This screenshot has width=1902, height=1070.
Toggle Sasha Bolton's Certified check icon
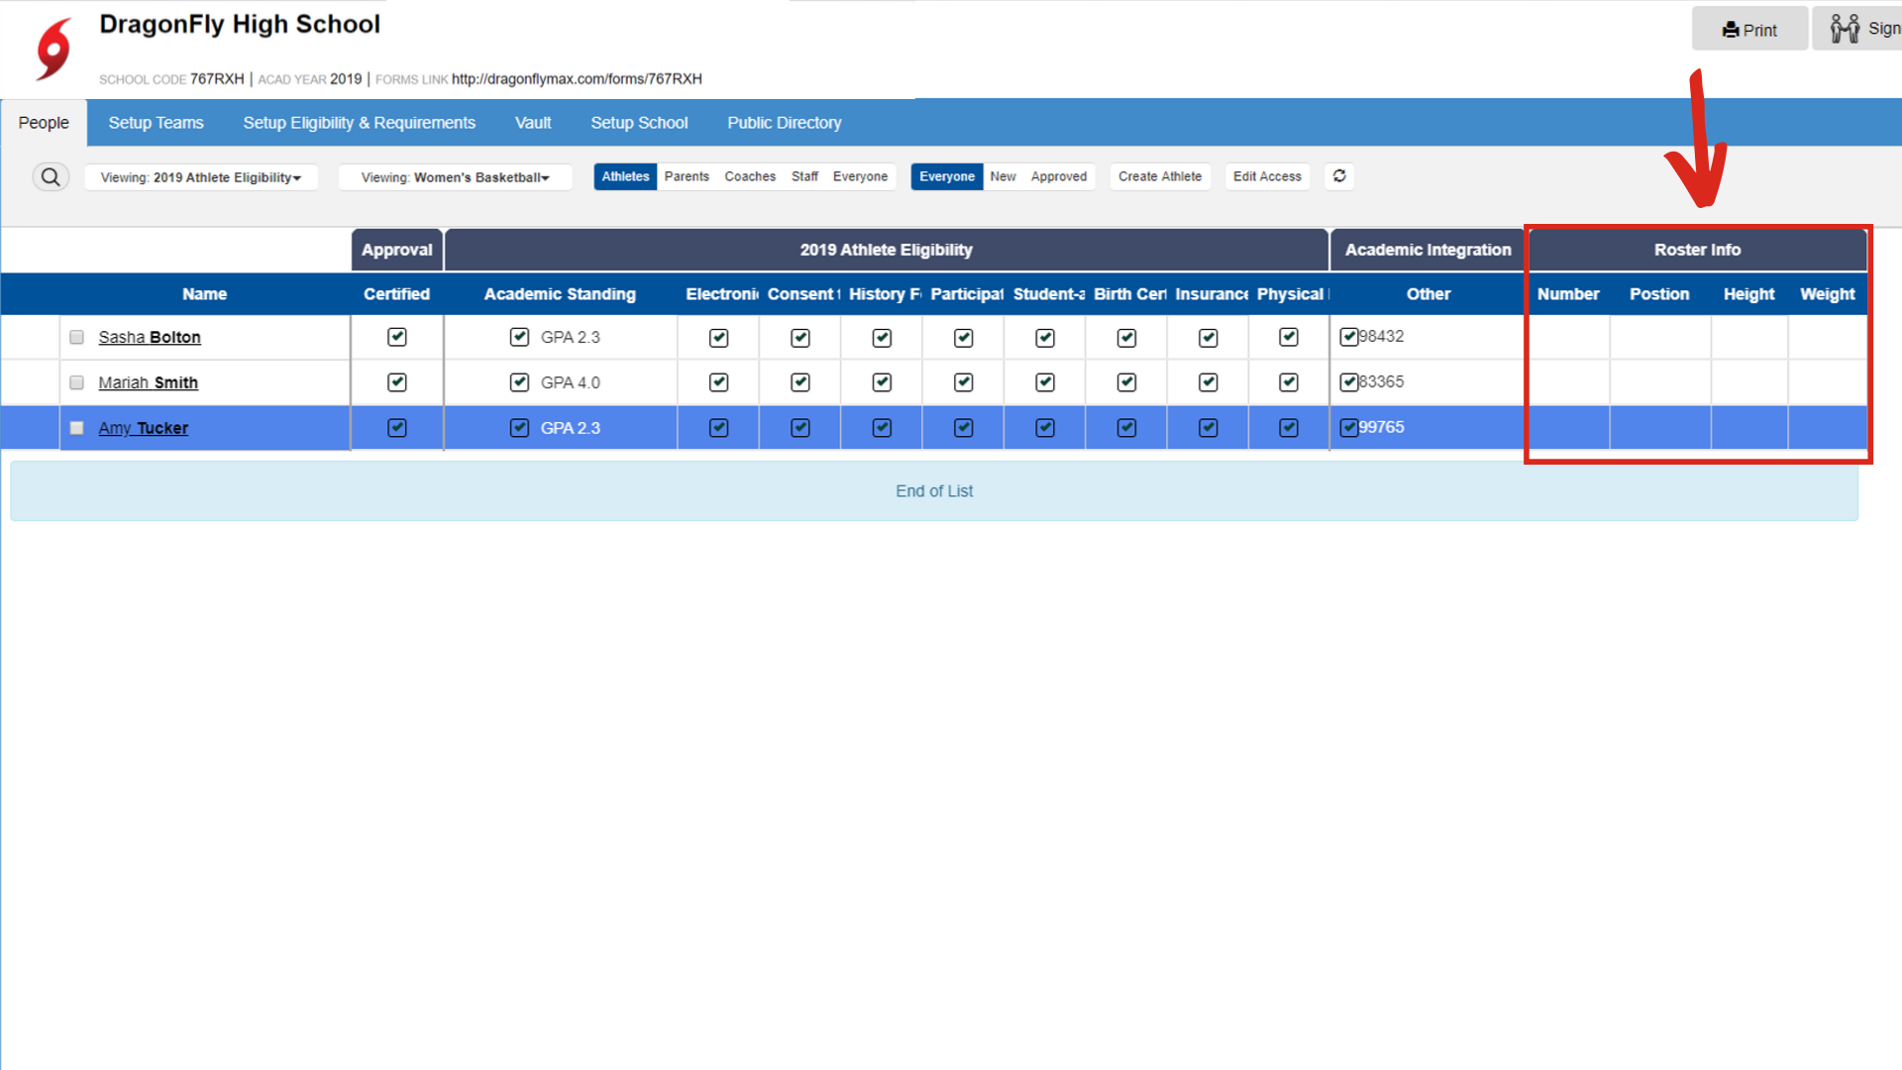pos(397,337)
